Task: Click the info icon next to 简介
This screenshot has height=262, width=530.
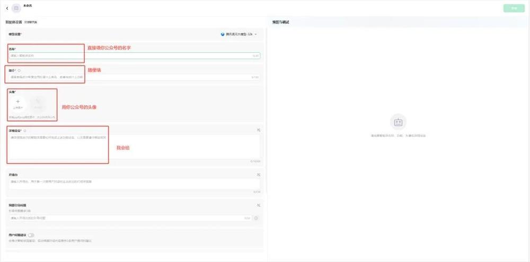Action: [19, 70]
